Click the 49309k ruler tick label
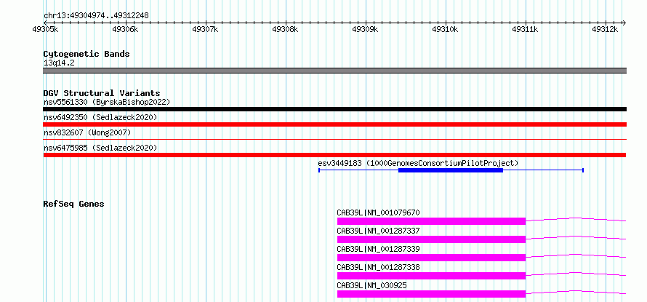 [x=365, y=30]
